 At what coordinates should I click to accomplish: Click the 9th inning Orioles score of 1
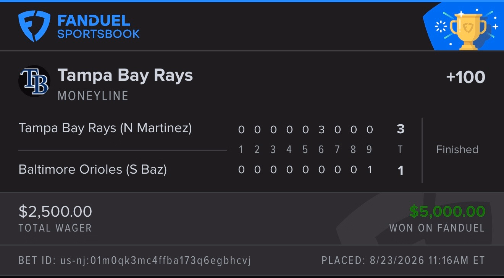[369, 169]
